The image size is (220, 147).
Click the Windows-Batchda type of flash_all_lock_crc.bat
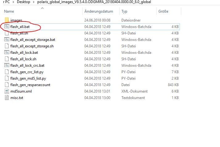pyautogui.click(x=136, y=66)
